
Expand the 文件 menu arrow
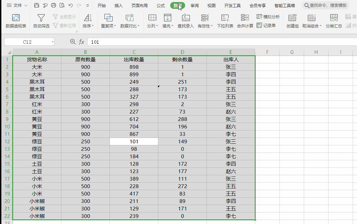tap(26, 5)
